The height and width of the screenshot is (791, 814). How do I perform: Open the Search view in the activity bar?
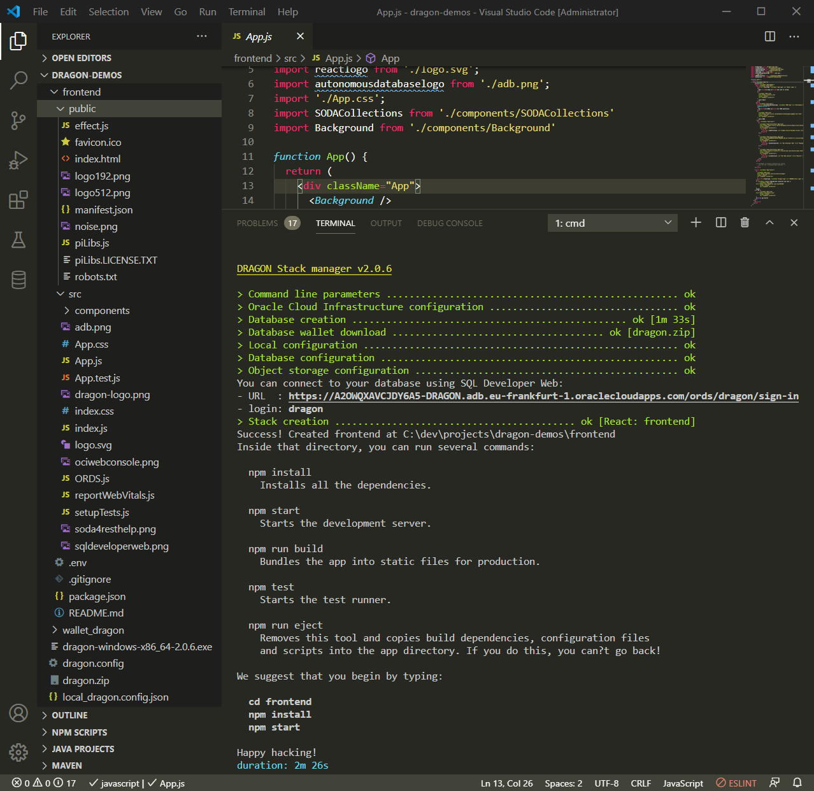click(18, 80)
